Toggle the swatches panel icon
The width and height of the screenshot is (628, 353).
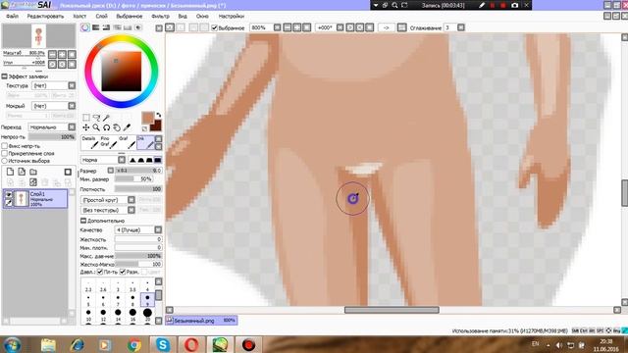tap(128, 27)
